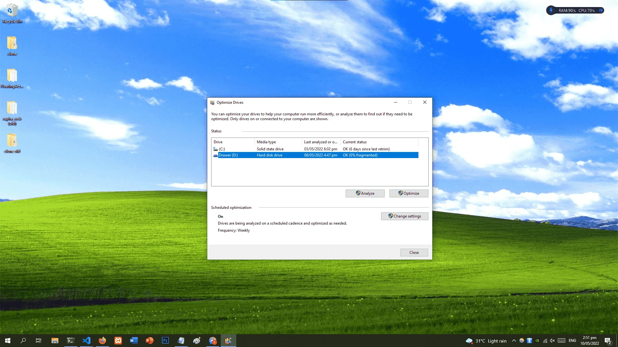Close the Optimize Drives dialog via Close button

tap(414, 253)
